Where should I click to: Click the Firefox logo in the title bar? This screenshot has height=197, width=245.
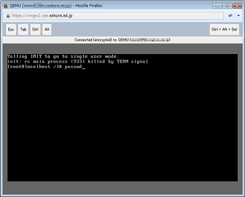click(x=6, y=6)
